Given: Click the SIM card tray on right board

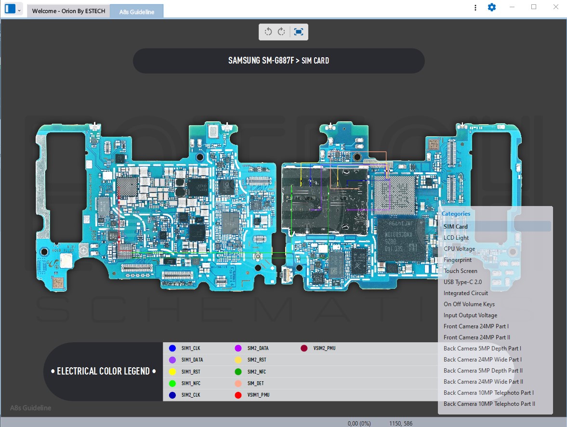Looking at the screenshot, I should (324, 199).
